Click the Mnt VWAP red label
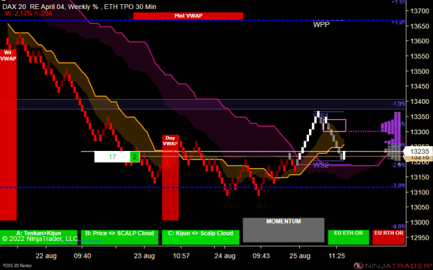433x270 pixels. click(x=188, y=16)
